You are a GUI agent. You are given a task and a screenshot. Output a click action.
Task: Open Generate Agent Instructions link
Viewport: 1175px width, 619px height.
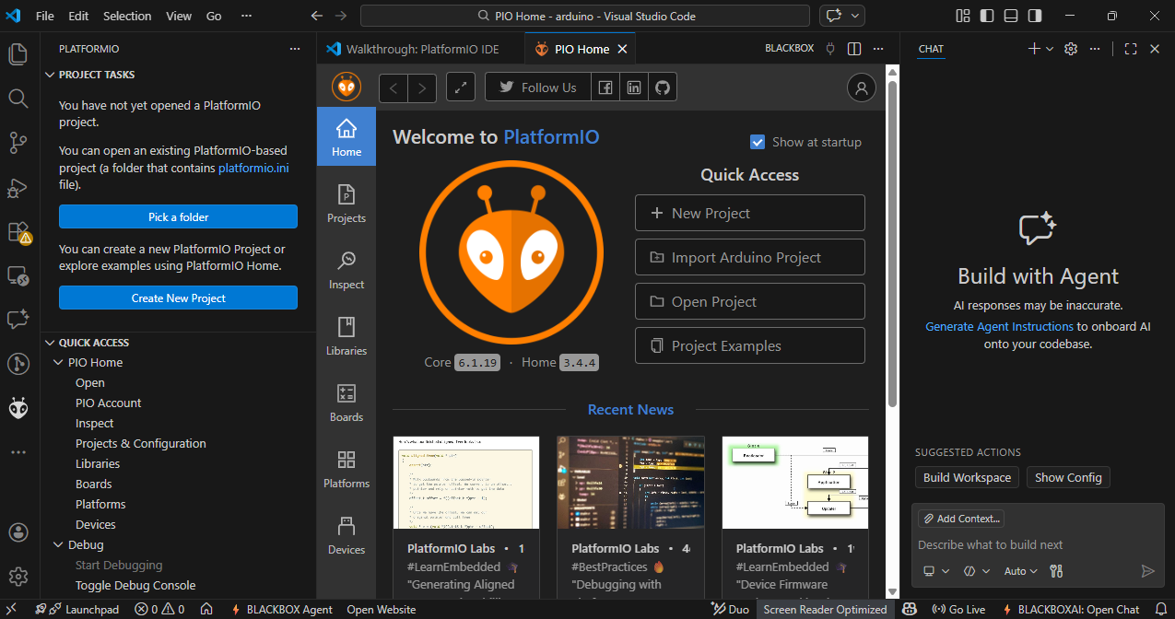click(x=999, y=326)
